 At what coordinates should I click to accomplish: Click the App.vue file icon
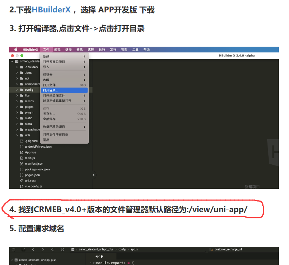pyautogui.click(x=22, y=152)
